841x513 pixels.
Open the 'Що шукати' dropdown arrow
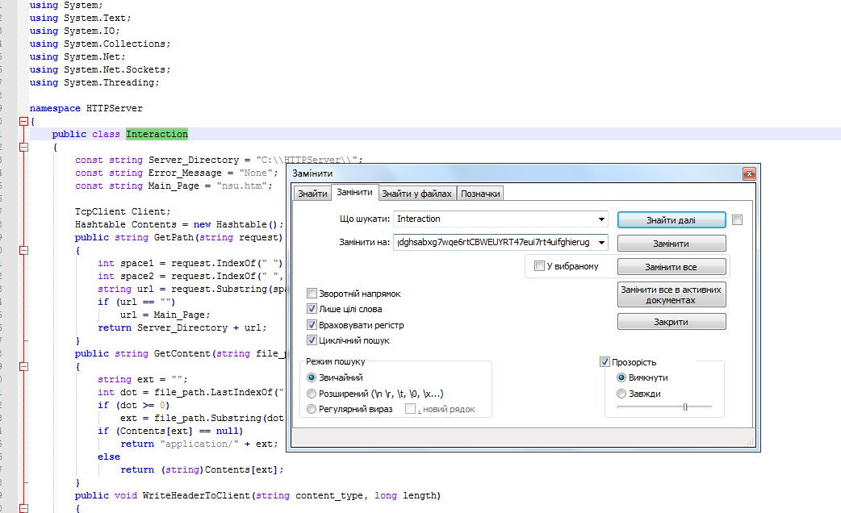click(601, 219)
